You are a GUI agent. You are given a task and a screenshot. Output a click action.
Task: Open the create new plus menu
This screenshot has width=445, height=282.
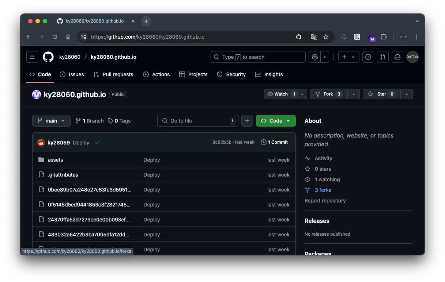[x=348, y=57]
